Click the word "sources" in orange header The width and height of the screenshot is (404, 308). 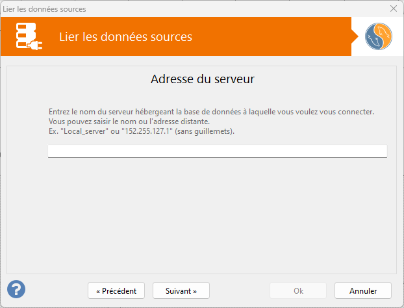tap(169, 37)
